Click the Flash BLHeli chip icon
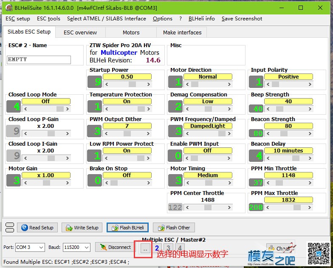Image resolution: width=333 pixels, height=268 pixels. pyautogui.click(x=115, y=228)
